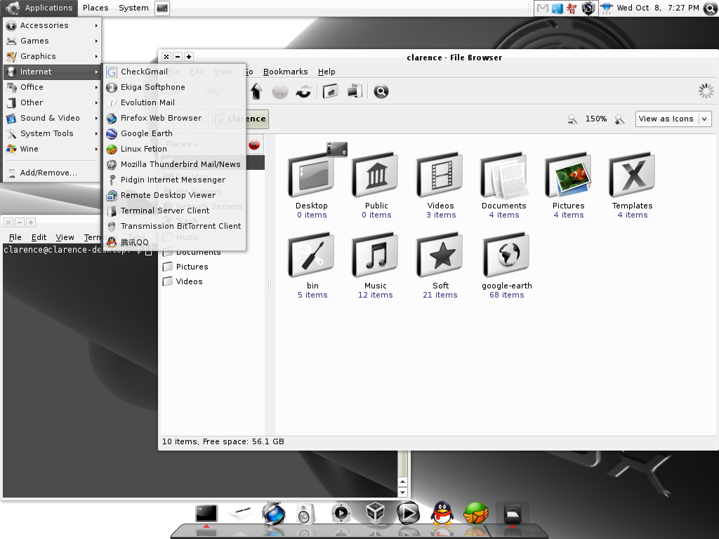
Task: Open Help menu in File Browser
Action: (326, 72)
